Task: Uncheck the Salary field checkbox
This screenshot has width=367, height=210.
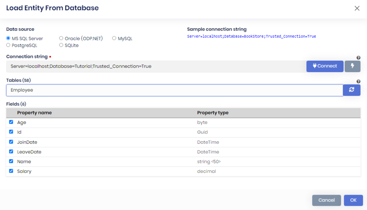Action: click(11, 171)
